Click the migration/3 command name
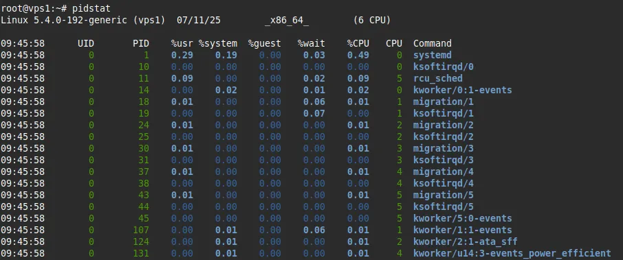Screen dimensions: 623x260 point(444,149)
